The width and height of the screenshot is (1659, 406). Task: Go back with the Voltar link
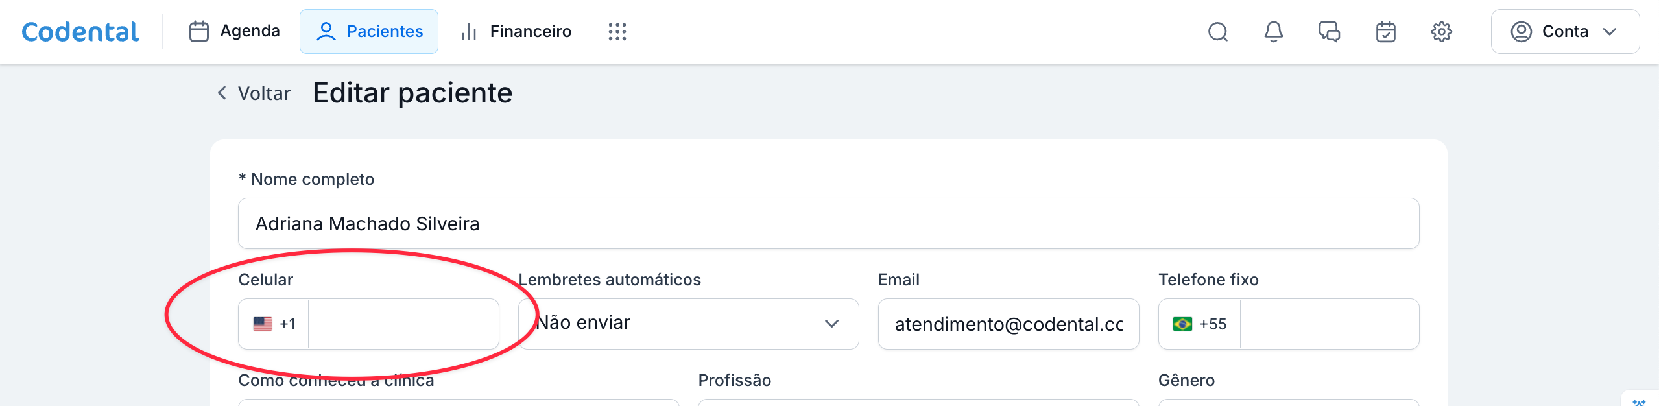(254, 93)
